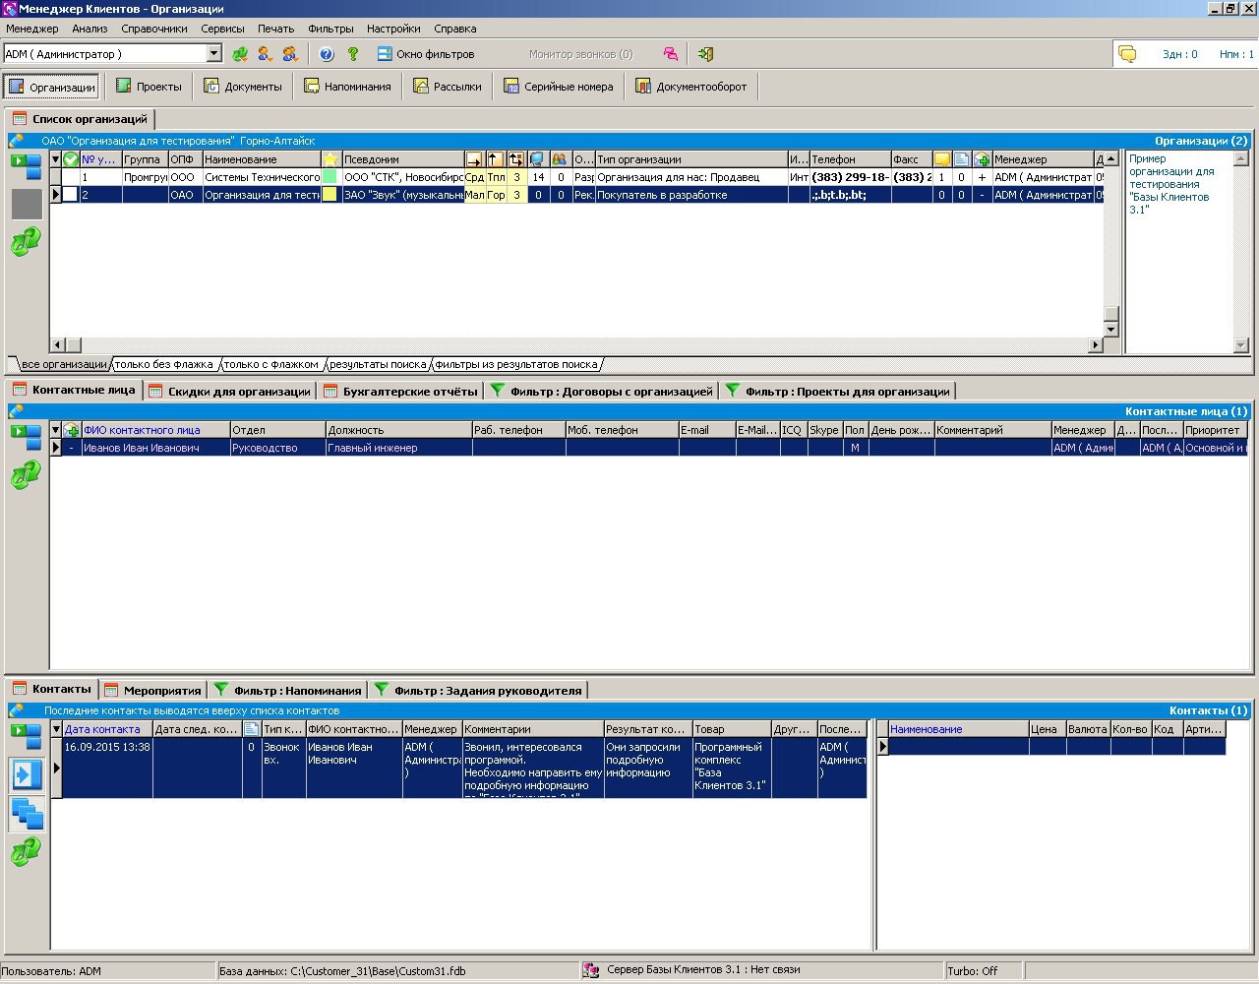Image resolution: width=1259 pixels, height=984 pixels.
Task: Click the blue Help question mark icon
Action: (327, 54)
